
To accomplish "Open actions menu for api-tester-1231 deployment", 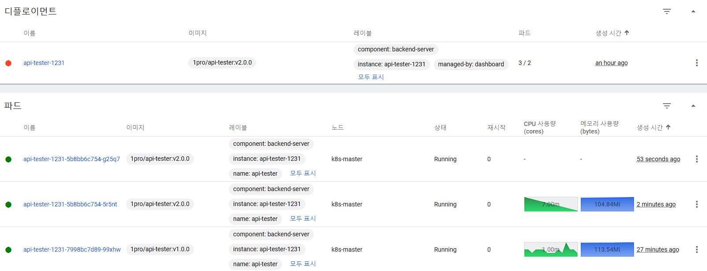I will (696, 63).
